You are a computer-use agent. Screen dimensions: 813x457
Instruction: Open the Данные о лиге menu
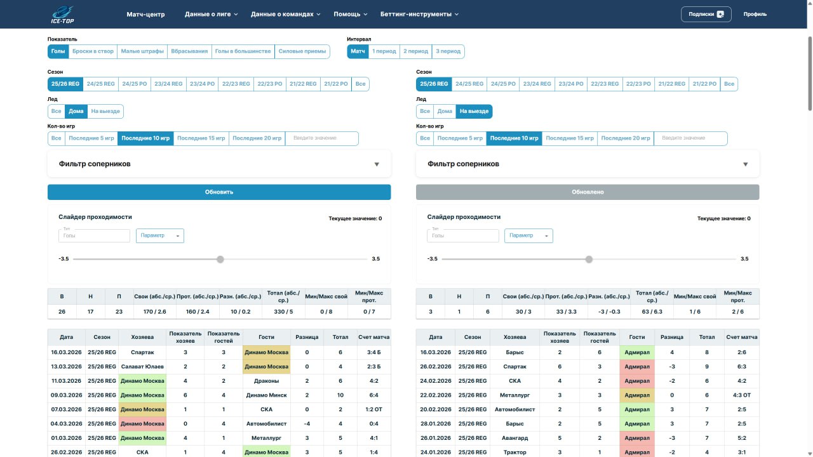click(211, 14)
